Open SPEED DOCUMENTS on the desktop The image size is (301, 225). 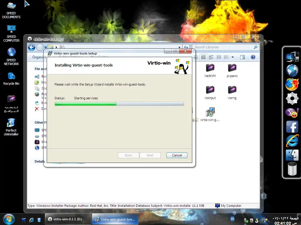tap(11, 10)
